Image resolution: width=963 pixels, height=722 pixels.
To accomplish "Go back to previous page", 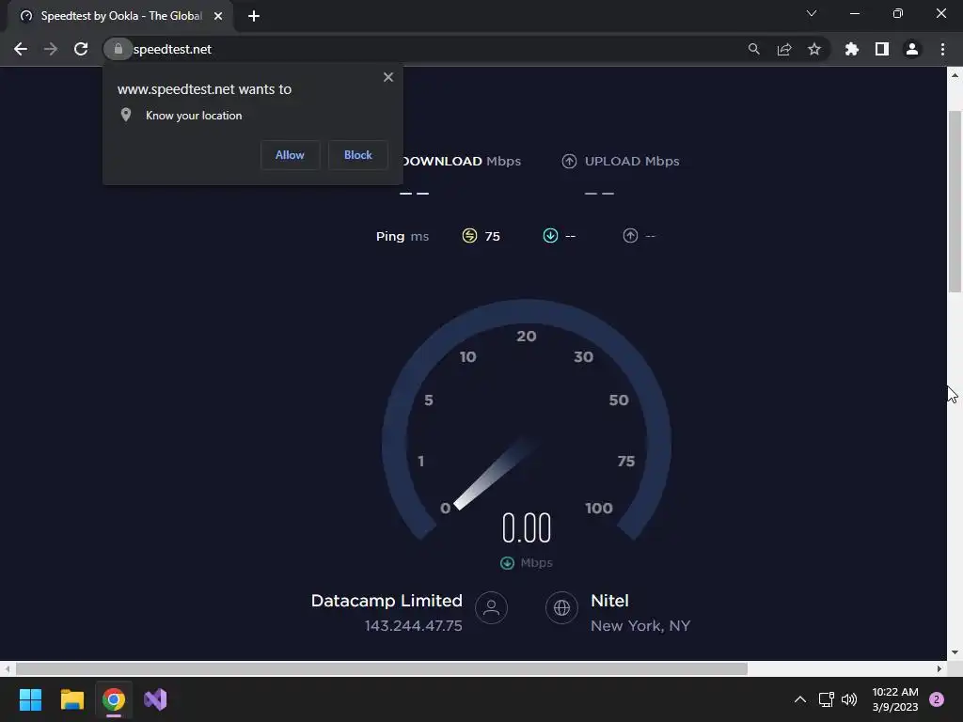I will point(21,49).
